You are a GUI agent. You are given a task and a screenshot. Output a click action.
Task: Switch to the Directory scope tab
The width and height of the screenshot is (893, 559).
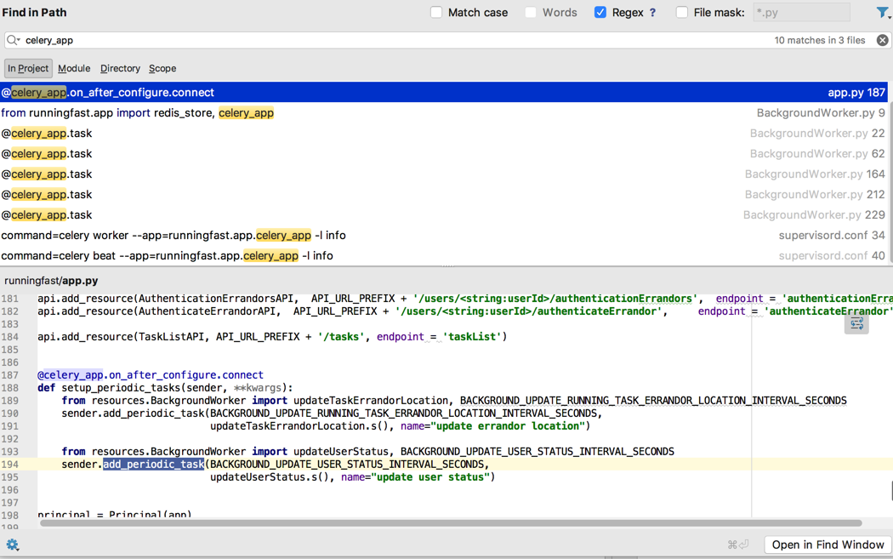[120, 68]
